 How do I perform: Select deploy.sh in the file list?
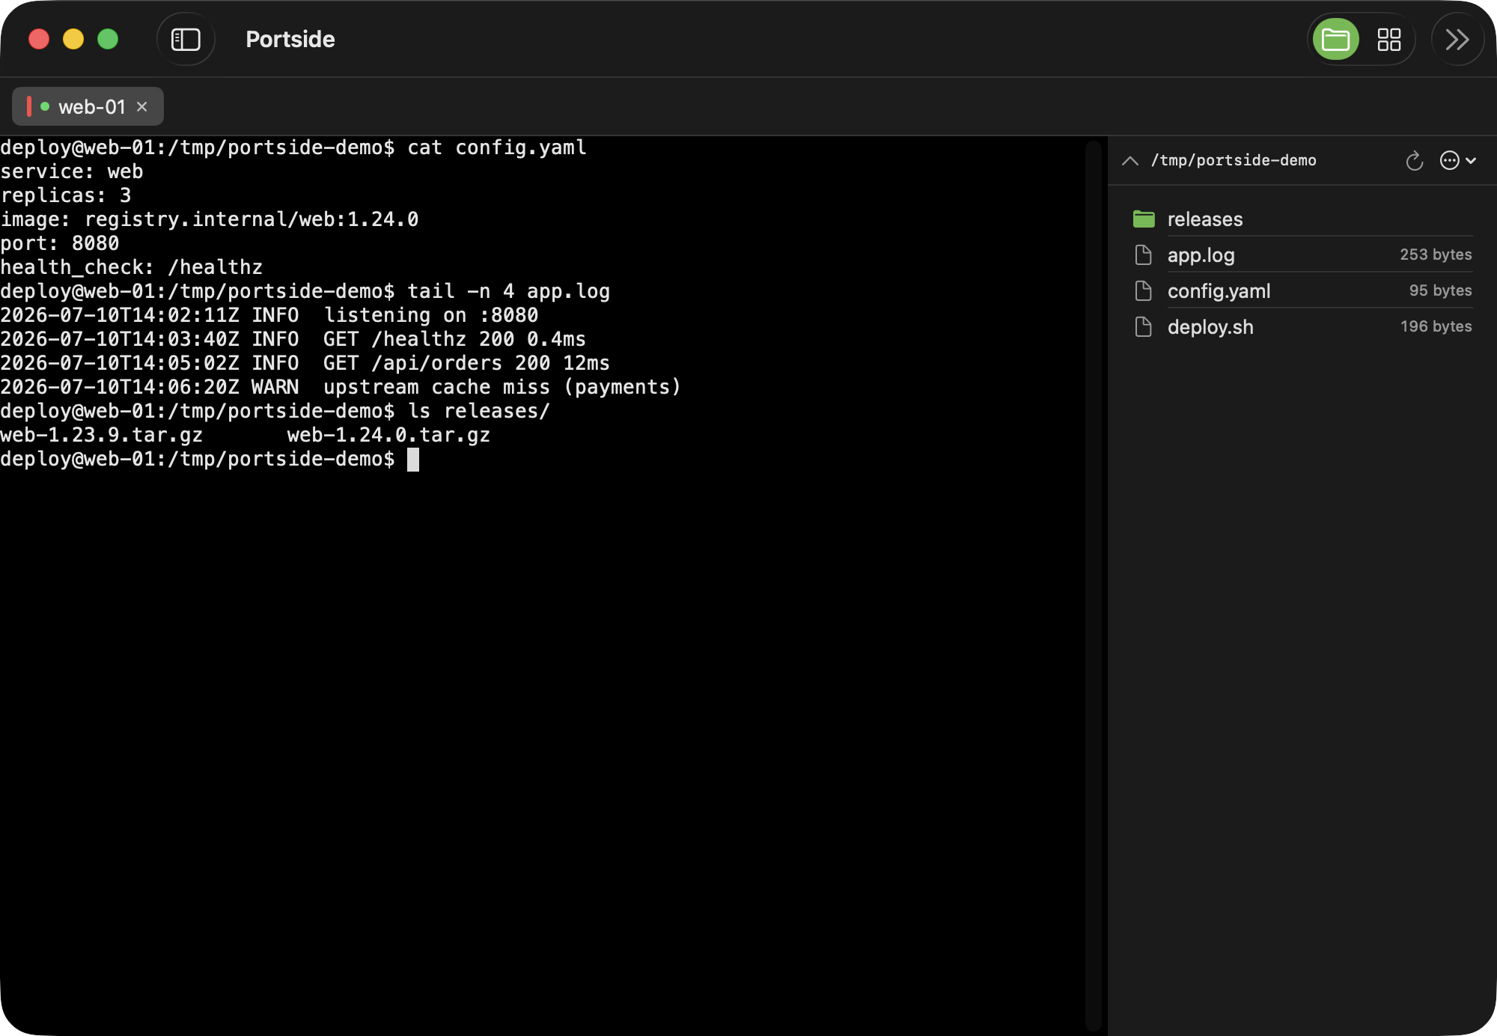1302,326
